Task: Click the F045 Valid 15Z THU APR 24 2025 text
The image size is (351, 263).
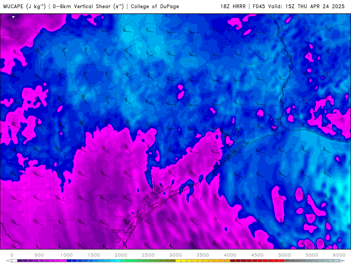Action: pos(298,6)
